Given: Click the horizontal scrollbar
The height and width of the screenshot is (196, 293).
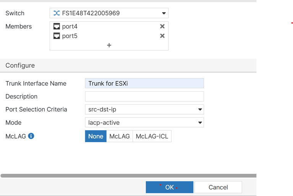Looking at the screenshot, I should 128,176.
